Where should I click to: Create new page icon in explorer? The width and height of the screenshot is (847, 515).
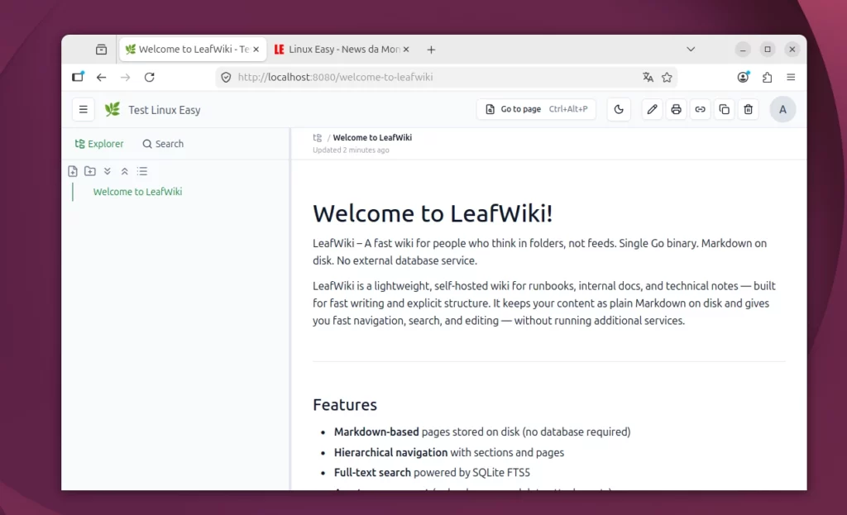tap(73, 171)
